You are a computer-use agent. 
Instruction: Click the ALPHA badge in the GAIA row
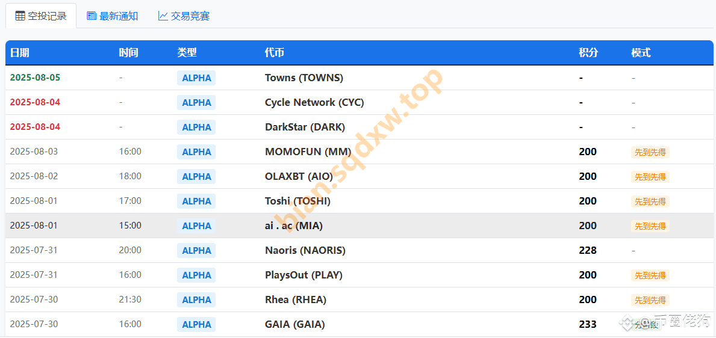click(196, 324)
